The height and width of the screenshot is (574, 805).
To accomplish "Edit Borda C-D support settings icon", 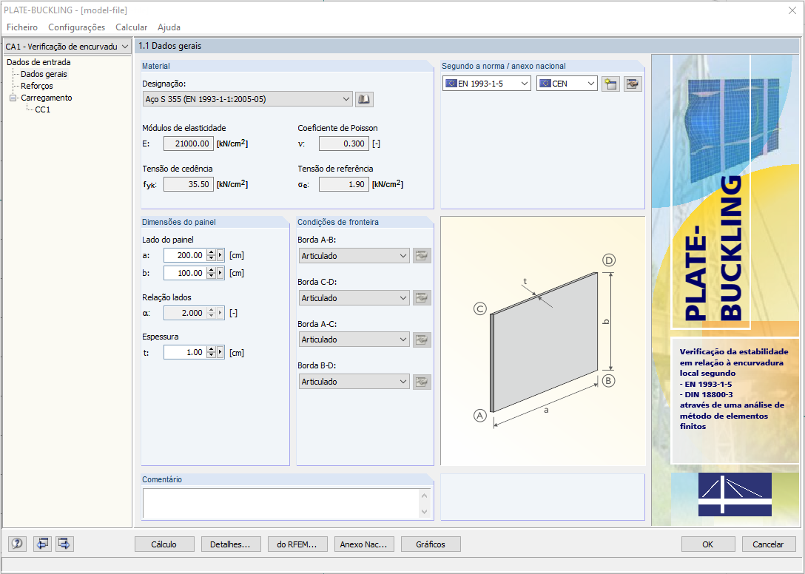I will point(422,298).
